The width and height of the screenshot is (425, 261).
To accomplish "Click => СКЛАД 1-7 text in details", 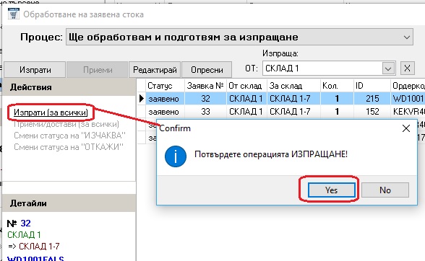I will [x=33, y=246].
